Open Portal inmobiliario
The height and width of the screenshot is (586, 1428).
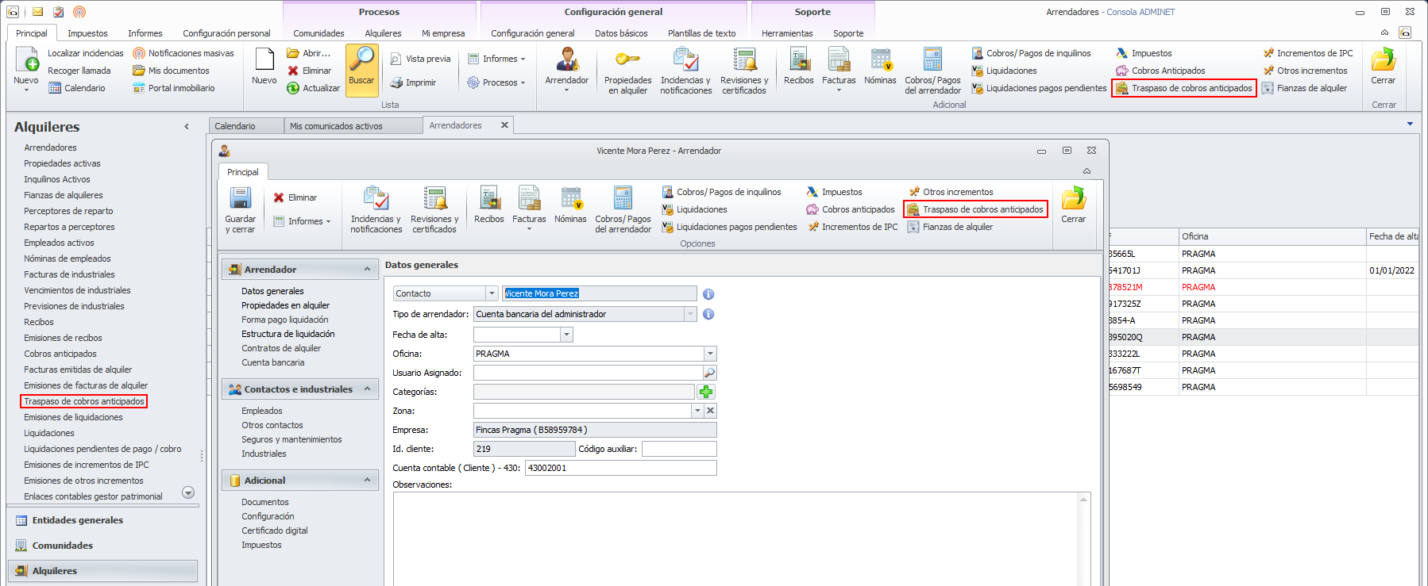point(173,88)
